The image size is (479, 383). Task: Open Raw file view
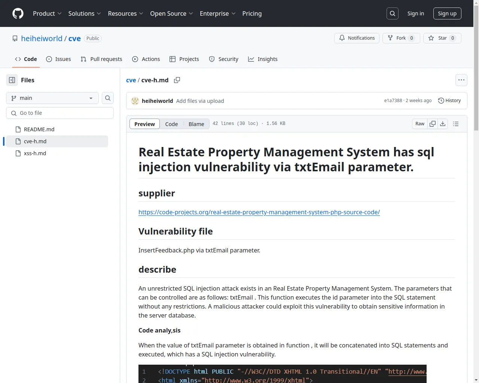(x=420, y=124)
